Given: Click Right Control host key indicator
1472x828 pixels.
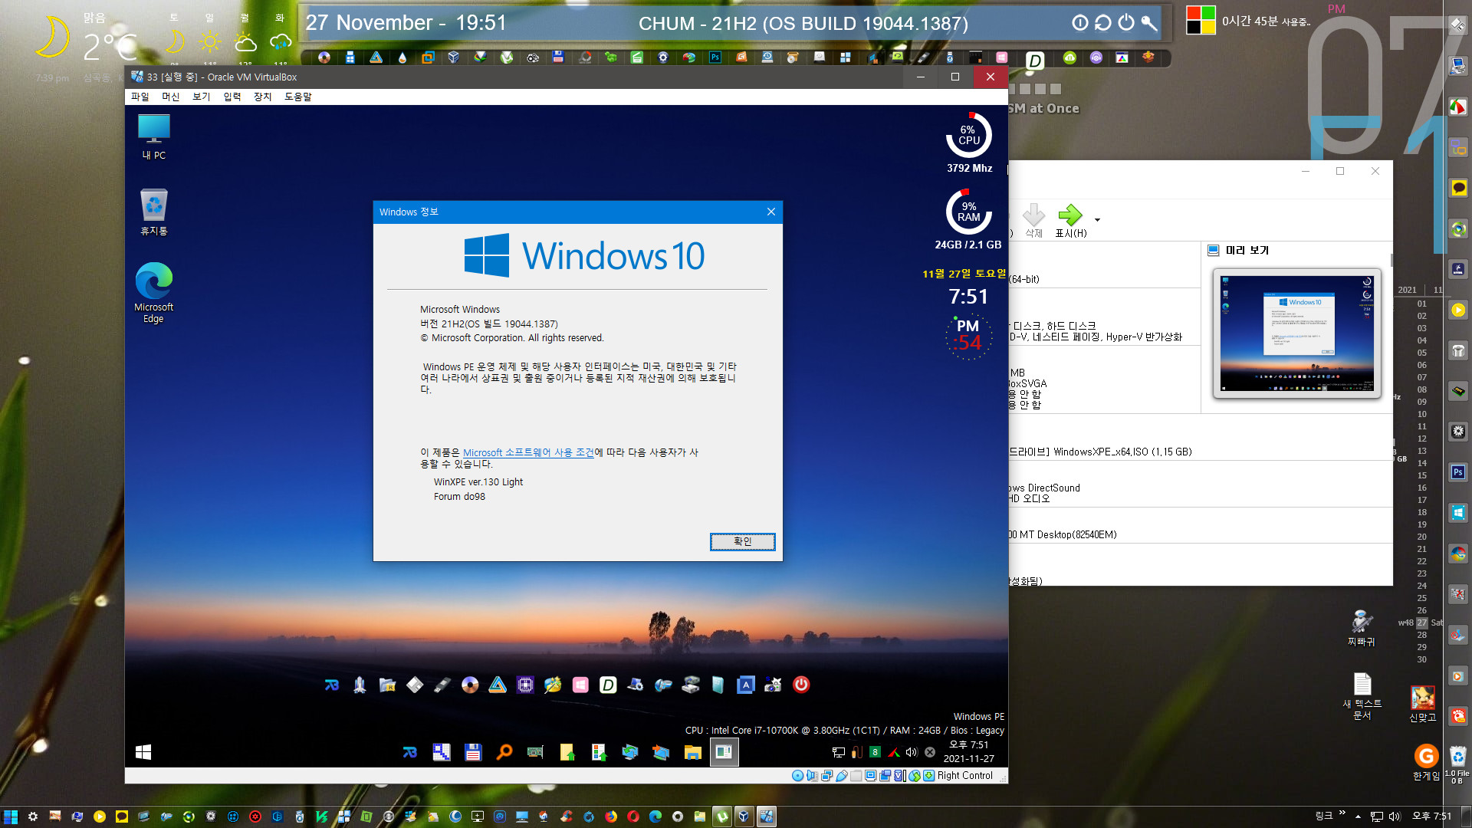Looking at the screenshot, I should 964,776.
